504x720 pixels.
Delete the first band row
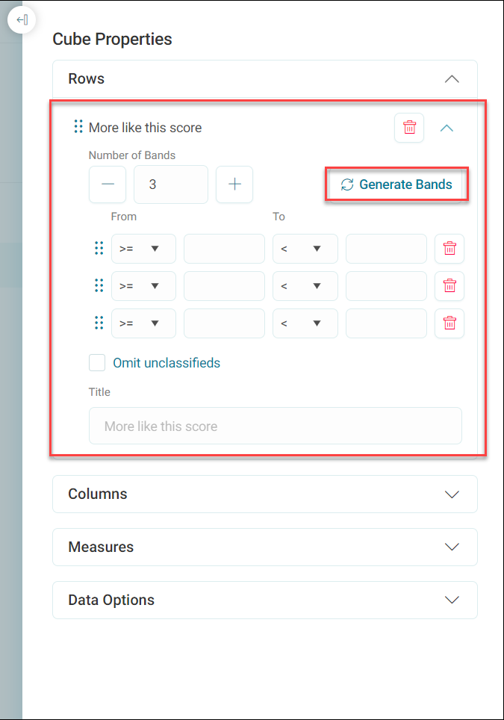coord(449,249)
